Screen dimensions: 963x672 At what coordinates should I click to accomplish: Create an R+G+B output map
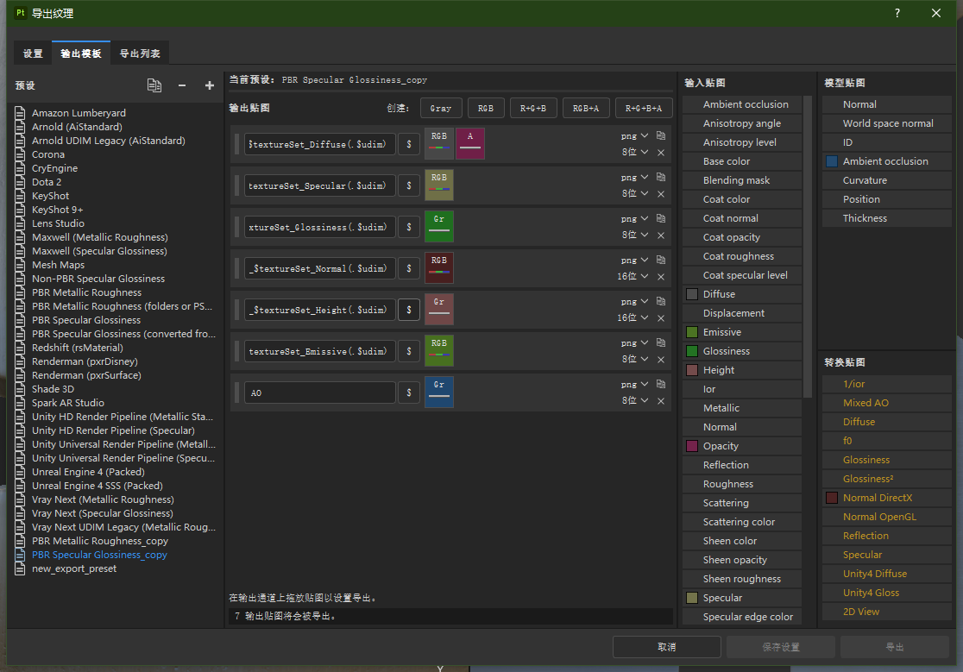coord(533,108)
